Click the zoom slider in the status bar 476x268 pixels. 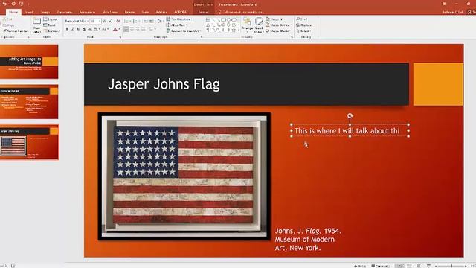(x=451, y=266)
